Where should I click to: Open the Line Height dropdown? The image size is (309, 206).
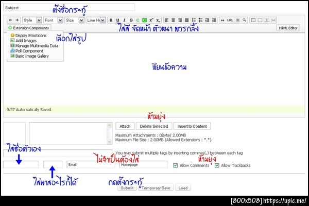point(96,20)
